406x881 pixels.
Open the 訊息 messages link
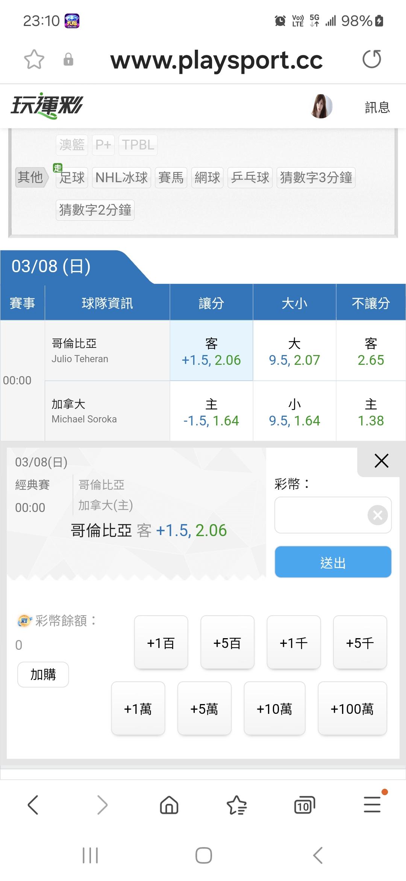click(377, 107)
